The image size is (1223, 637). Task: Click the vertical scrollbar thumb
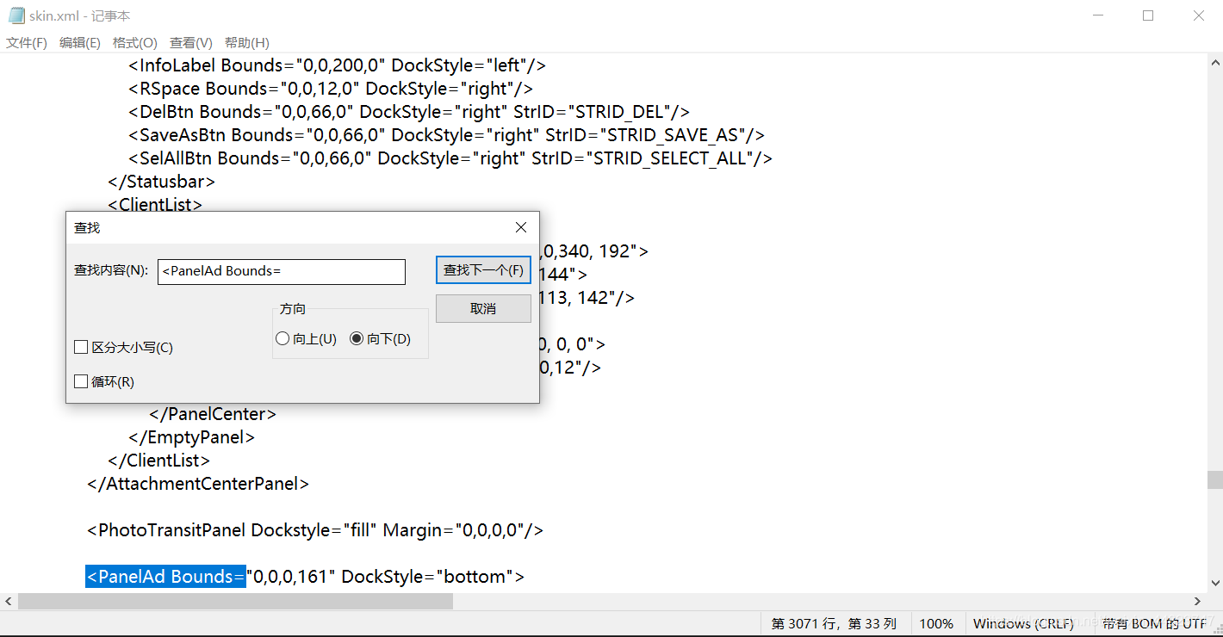[1214, 479]
